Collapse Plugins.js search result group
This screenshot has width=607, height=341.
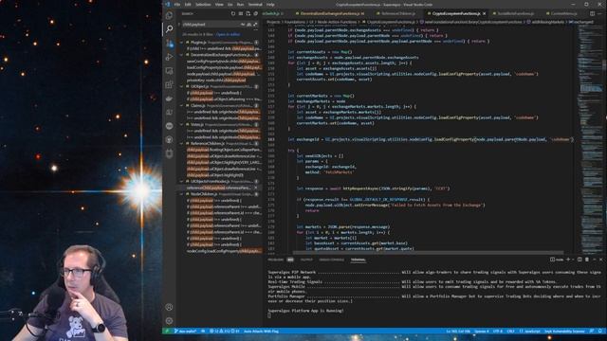pyautogui.click(x=181, y=43)
